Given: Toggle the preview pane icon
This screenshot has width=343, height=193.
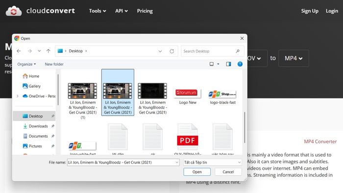Looking at the screenshot, I should (x=229, y=64).
